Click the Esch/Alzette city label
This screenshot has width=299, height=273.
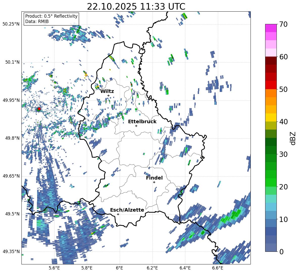[x=127, y=210]
